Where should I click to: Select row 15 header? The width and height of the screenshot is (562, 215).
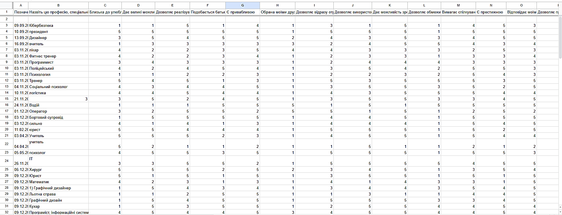(x=6, y=99)
